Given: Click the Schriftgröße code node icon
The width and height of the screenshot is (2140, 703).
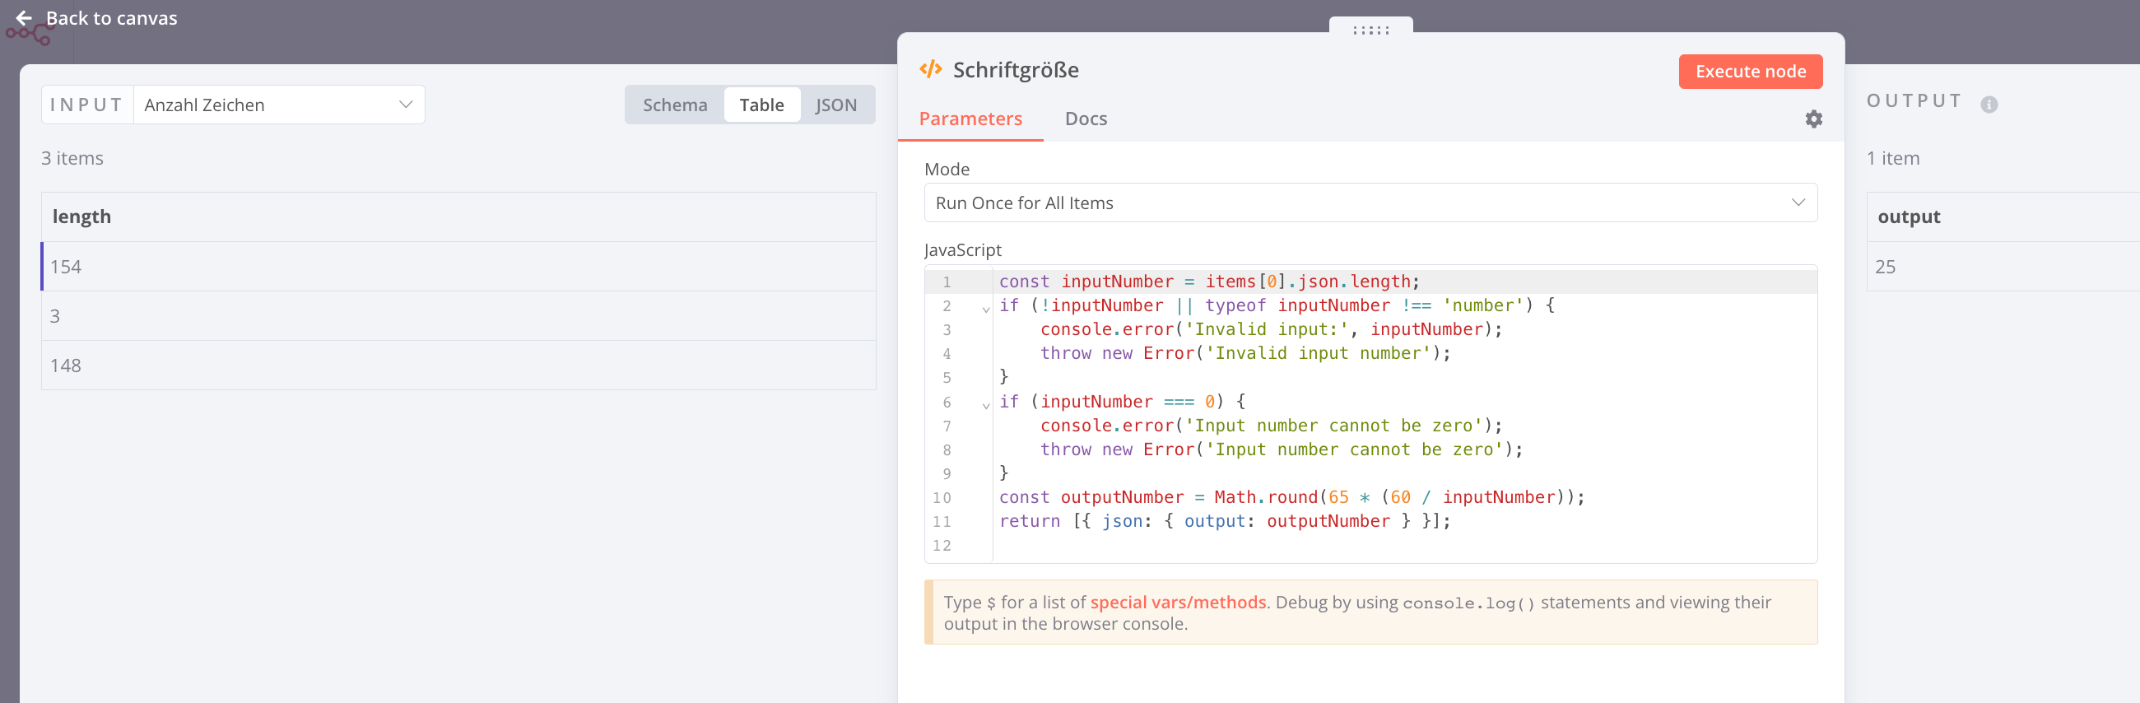Looking at the screenshot, I should pyautogui.click(x=930, y=70).
